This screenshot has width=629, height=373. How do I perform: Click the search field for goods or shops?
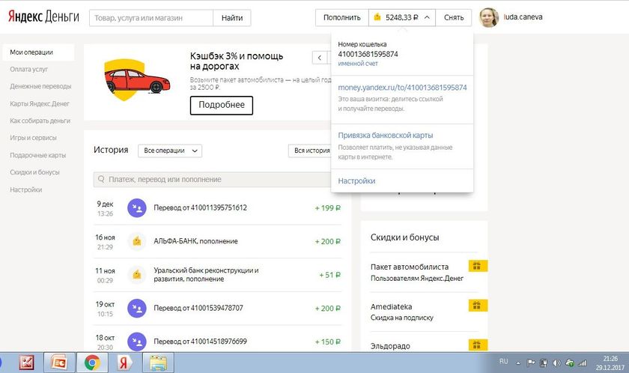tap(151, 18)
